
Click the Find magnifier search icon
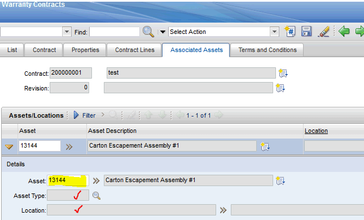[148, 32]
